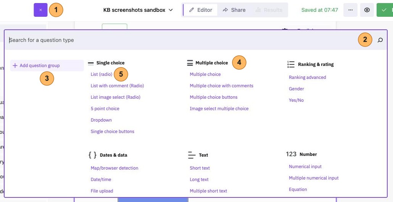Choose Numerical input question type
Screen dimensions: 393x202
click(x=305, y=167)
